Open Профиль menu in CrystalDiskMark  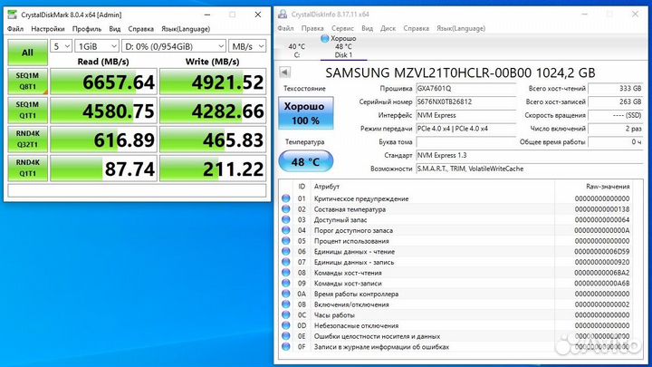pyautogui.click(x=87, y=29)
